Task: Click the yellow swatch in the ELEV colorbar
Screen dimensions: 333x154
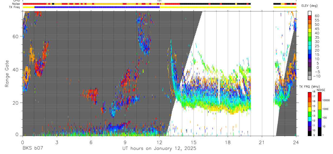Action: [x=310, y=30]
